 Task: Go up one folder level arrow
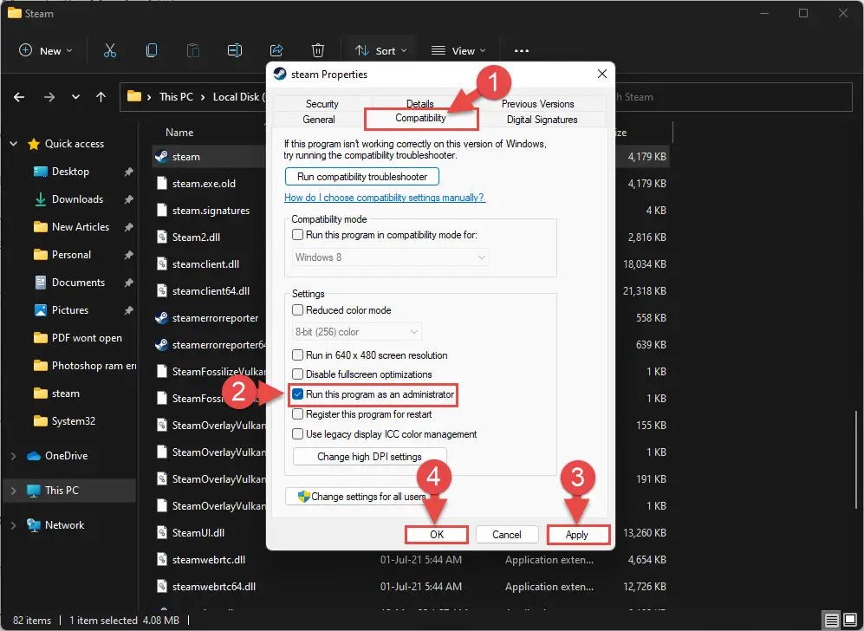click(x=101, y=97)
